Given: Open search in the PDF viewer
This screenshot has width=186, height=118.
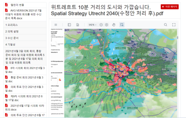Looking at the screenshot, I should (166, 25).
